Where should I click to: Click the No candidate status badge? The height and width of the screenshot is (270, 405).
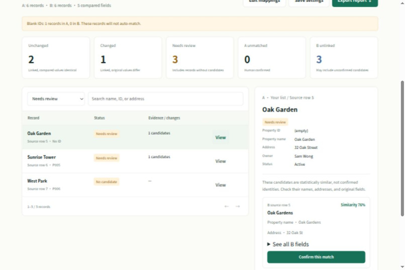tap(107, 182)
